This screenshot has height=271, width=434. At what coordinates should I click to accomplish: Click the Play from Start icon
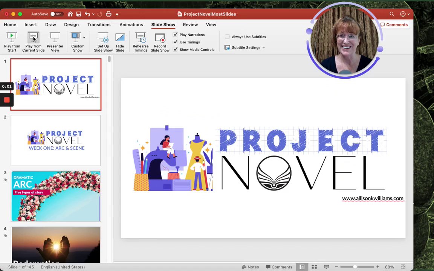[12, 38]
